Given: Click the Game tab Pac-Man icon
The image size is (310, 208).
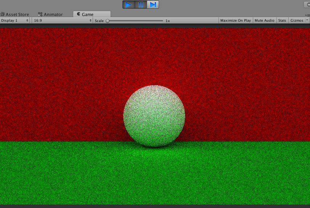Looking at the screenshot, I should (x=79, y=14).
